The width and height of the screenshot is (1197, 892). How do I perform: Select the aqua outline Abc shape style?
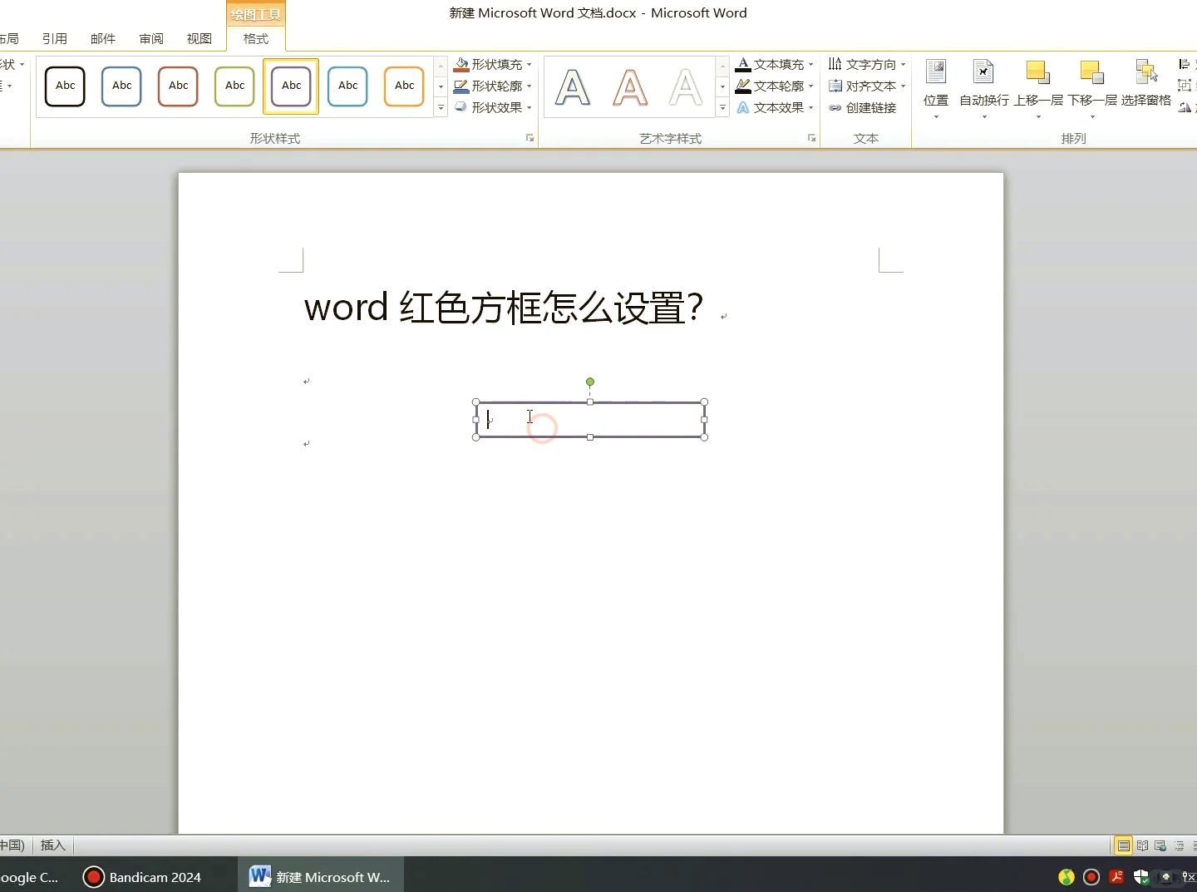click(x=348, y=86)
